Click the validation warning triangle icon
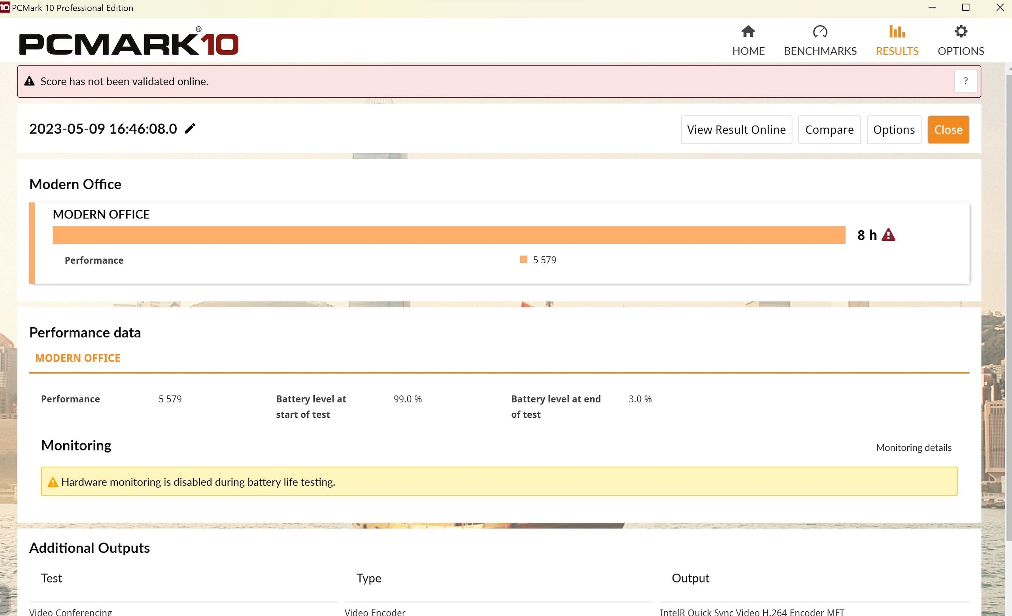1012x616 pixels. point(29,81)
